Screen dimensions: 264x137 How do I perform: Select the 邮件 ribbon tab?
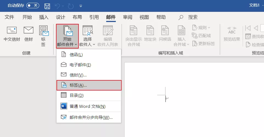[x=111, y=17]
